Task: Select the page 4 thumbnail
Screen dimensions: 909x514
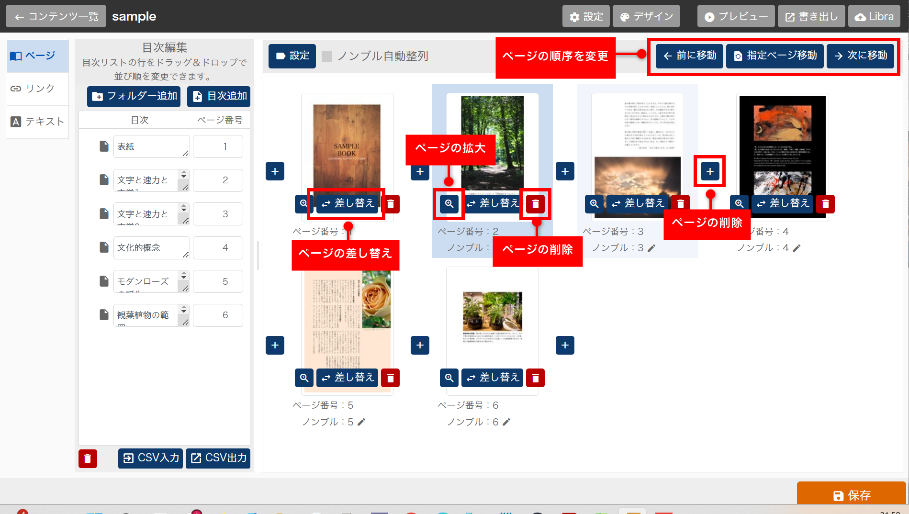Action: tap(782, 144)
